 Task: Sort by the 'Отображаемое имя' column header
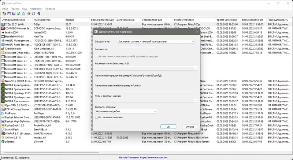[16, 20]
